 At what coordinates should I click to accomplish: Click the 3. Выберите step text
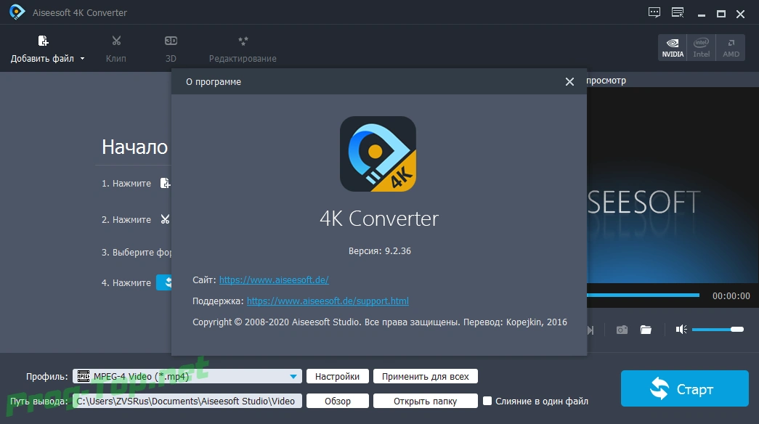click(x=137, y=252)
